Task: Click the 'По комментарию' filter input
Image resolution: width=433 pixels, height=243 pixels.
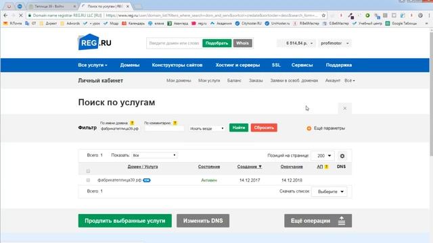Action: [164, 128]
